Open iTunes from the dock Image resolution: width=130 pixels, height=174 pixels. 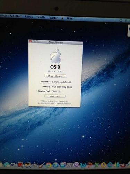(55, 165)
